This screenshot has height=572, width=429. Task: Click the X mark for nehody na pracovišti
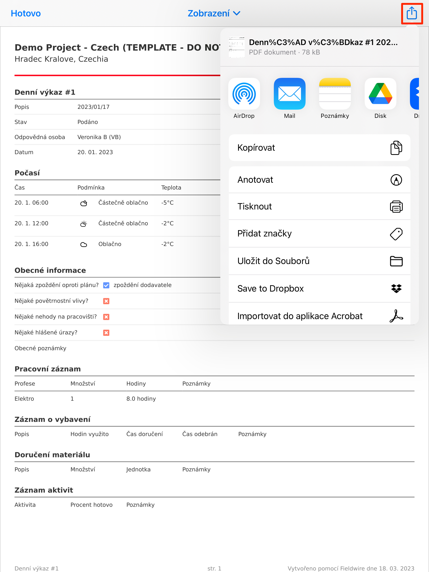coord(106,317)
